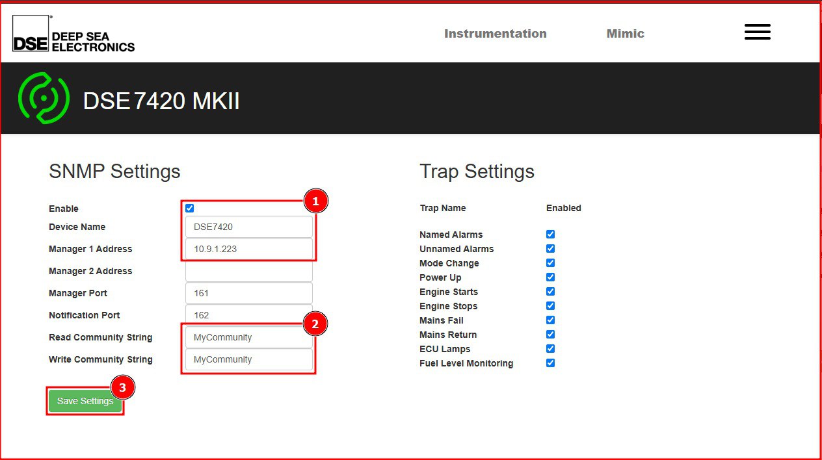Open the Instrumentation page
The image size is (822, 460).
(x=496, y=34)
